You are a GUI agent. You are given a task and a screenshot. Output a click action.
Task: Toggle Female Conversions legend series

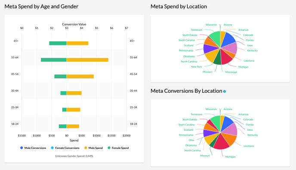click(x=65, y=148)
